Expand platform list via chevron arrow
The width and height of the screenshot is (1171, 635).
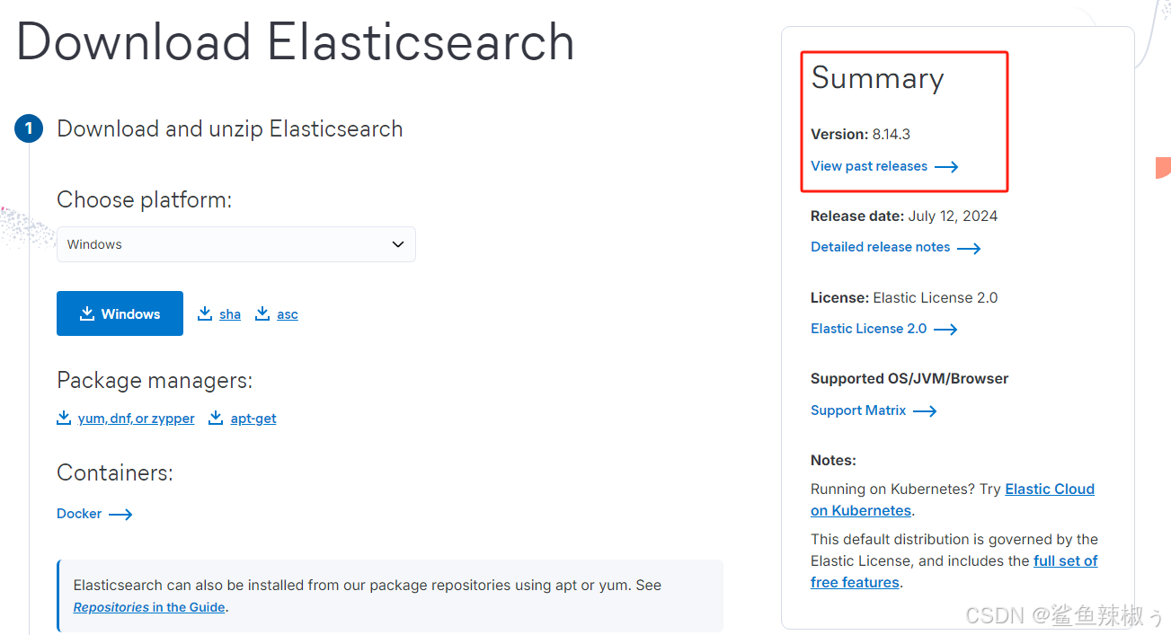[398, 244]
